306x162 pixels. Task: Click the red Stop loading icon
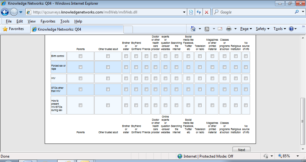[x=206, y=12]
